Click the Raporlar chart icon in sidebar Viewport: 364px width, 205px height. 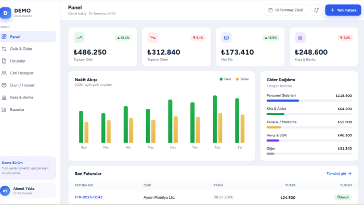tap(4, 109)
